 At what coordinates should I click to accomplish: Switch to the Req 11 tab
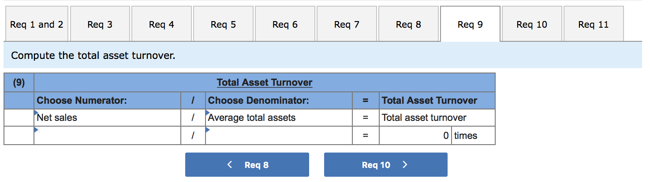click(x=594, y=24)
